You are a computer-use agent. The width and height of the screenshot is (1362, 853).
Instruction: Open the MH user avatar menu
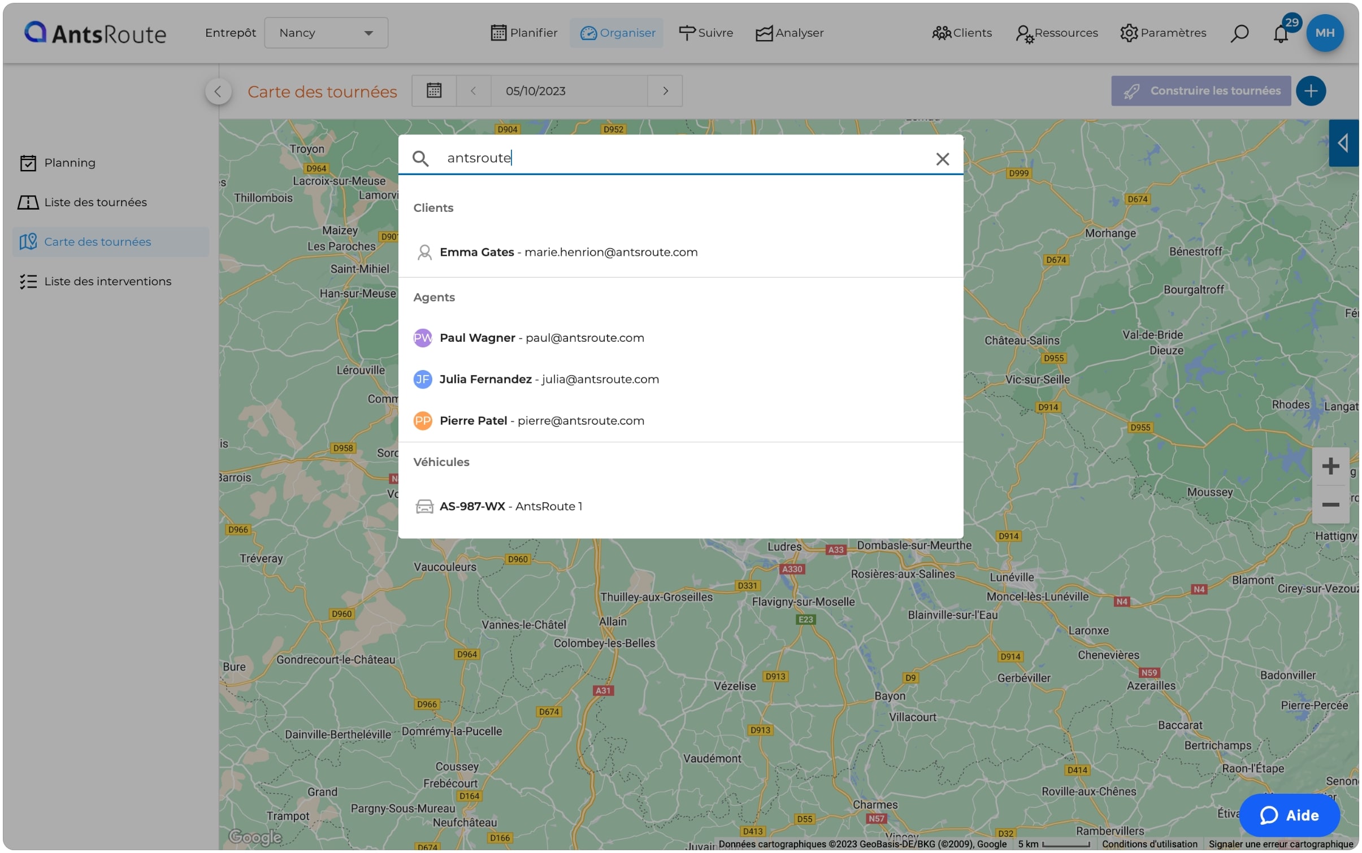[1325, 33]
